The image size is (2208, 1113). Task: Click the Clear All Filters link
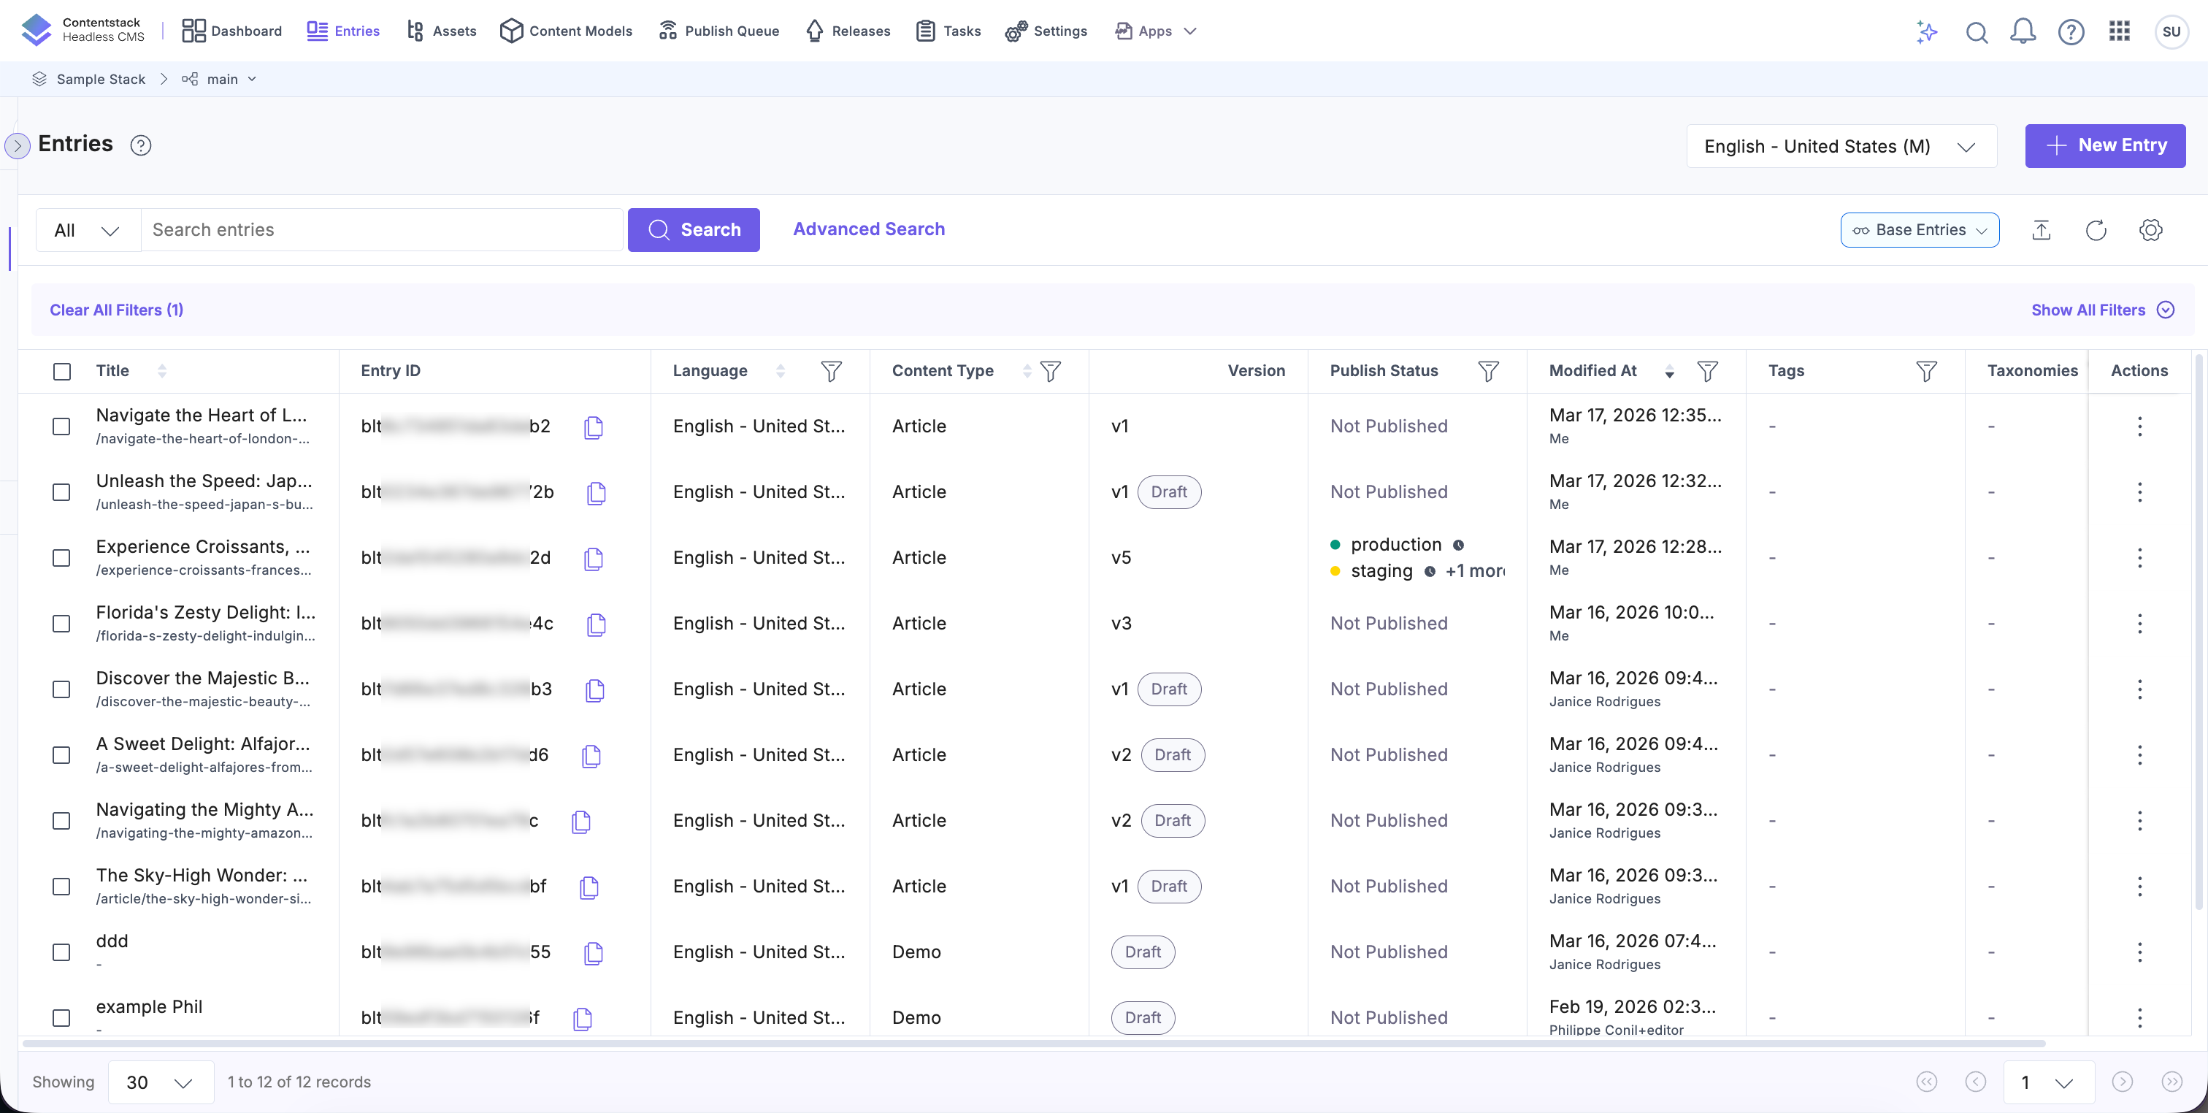tap(117, 310)
